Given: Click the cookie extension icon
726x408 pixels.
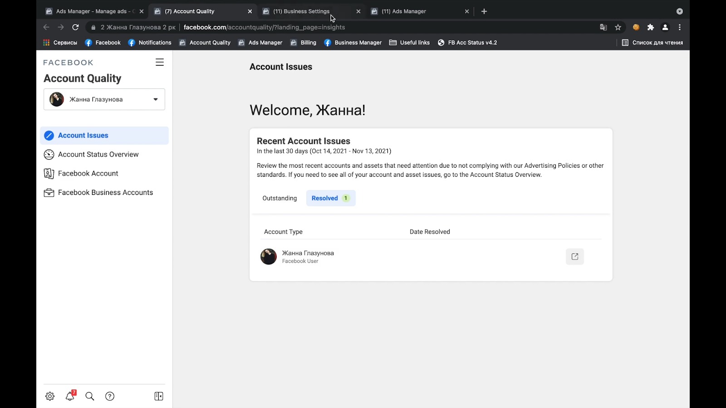Looking at the screenshot, I should coord(636,27).
